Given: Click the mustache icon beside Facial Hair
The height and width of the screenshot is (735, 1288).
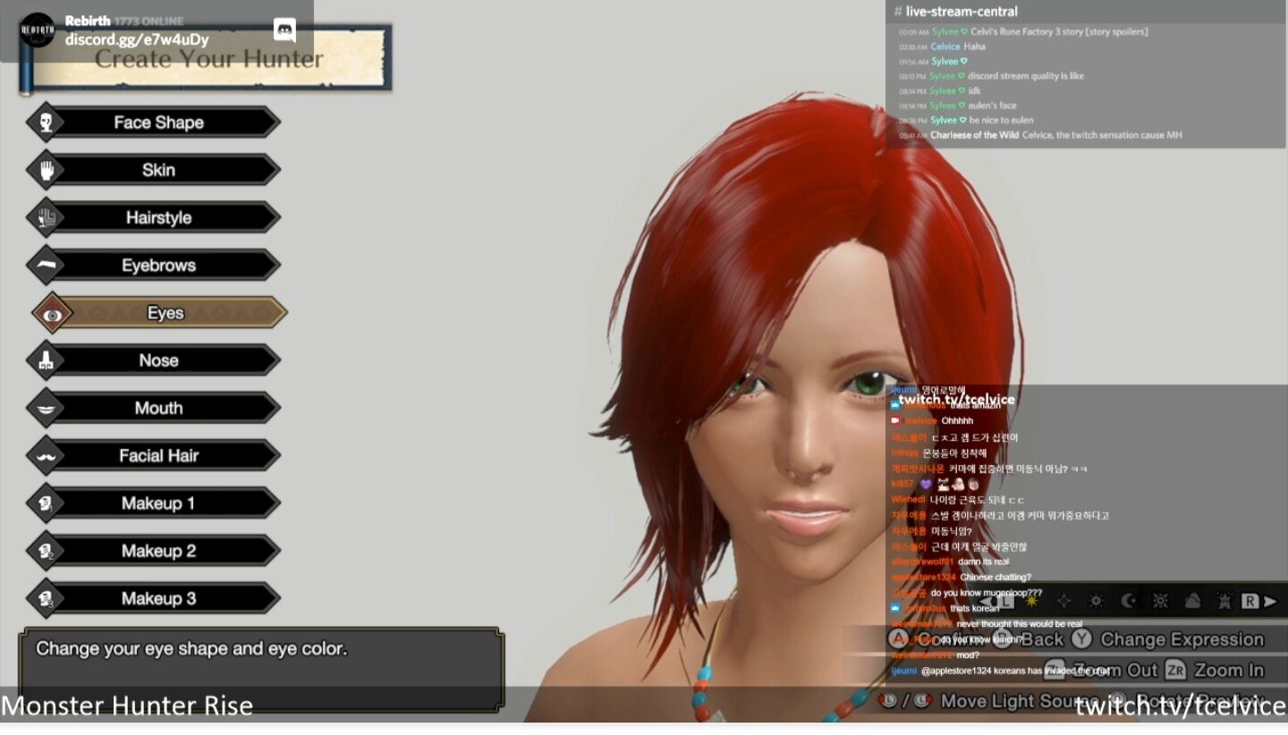Looking at the screenshot, I should [46, 455].
